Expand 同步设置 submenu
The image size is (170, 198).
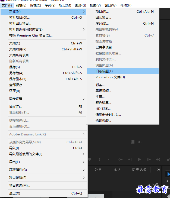click(43, 99)
